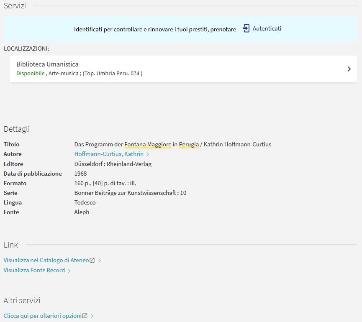Click the chevron after ulteriori opzioni
The width and height of the screenshot is (362, 322).
point(92,316)
